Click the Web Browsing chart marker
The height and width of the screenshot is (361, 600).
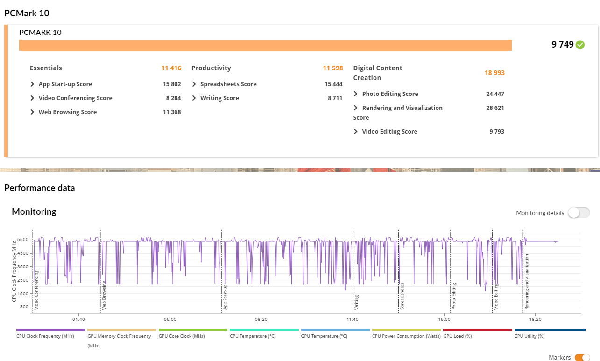coord(104,296)
